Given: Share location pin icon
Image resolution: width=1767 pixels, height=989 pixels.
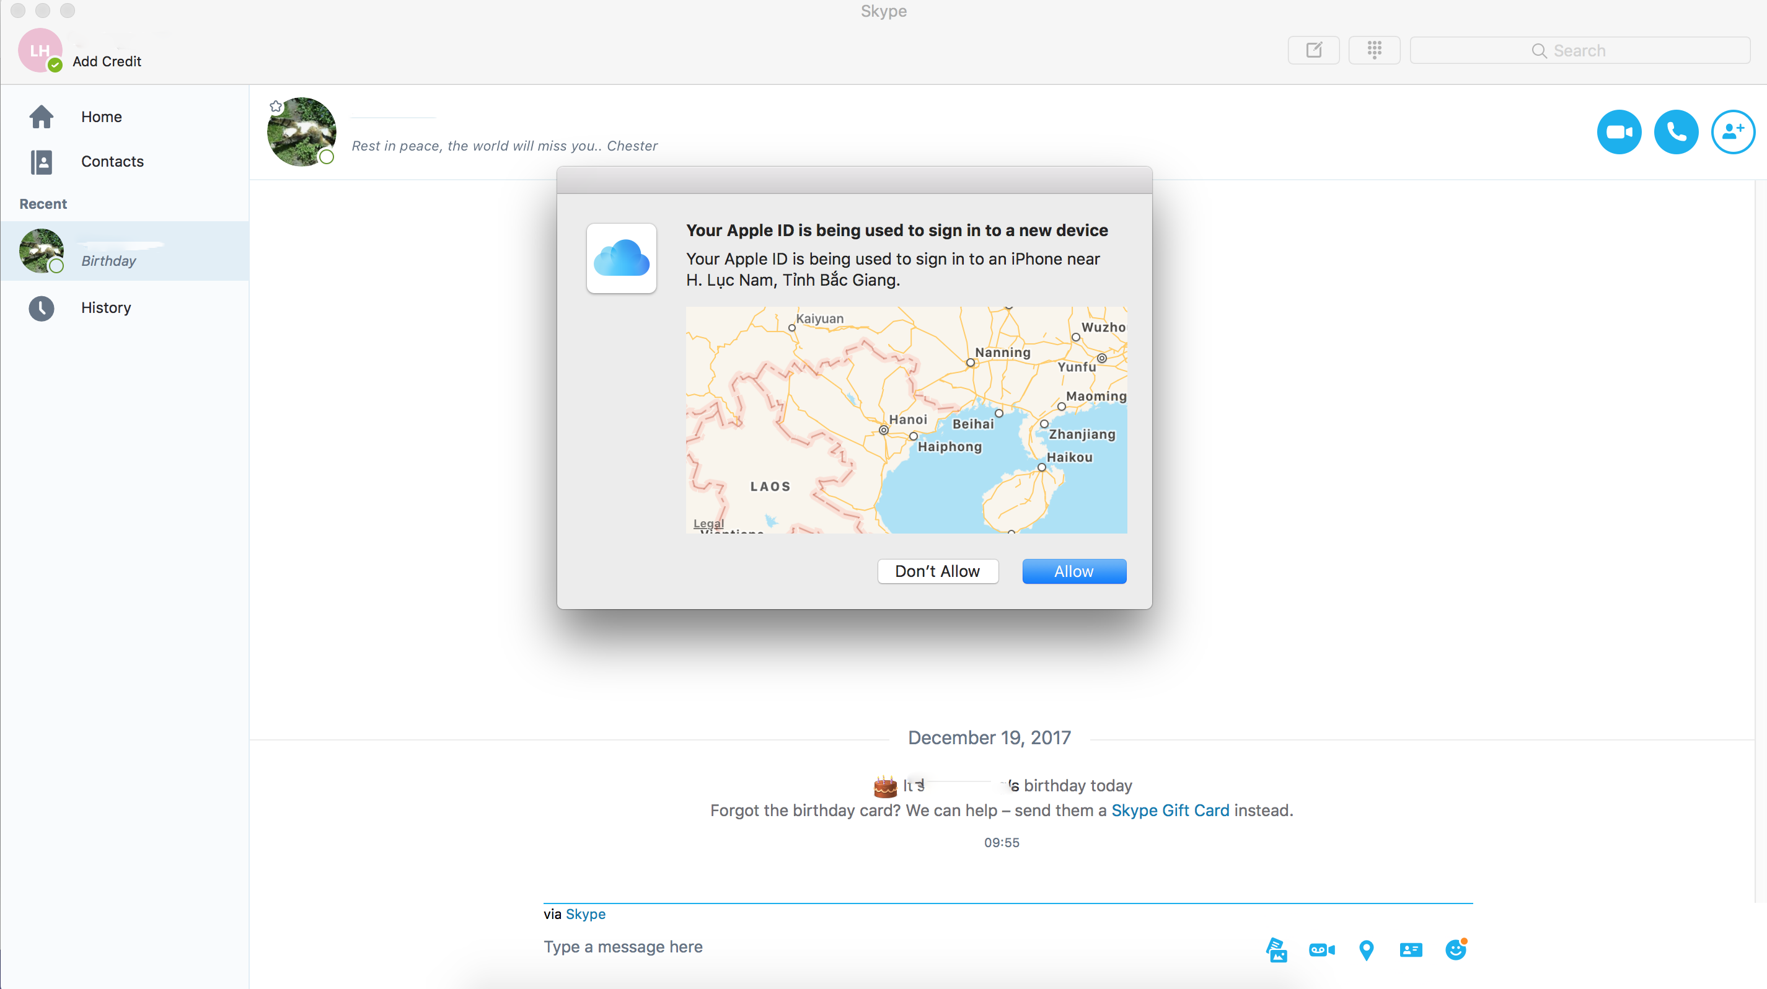Looking at the screenshot, I should pyautogui.click(x=1367, y=950).
